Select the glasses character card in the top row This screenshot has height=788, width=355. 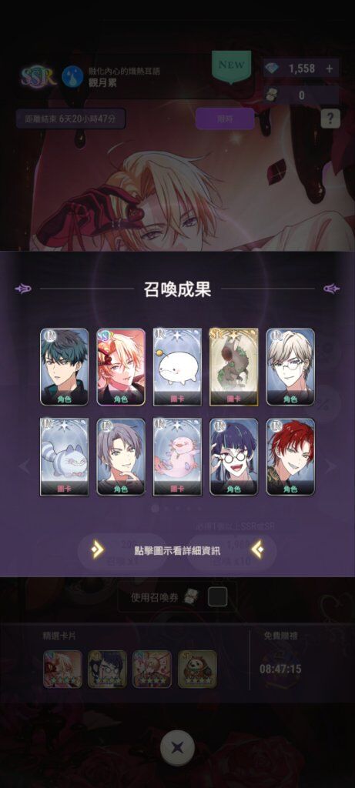pyautogui.click(x=290, y=367)
